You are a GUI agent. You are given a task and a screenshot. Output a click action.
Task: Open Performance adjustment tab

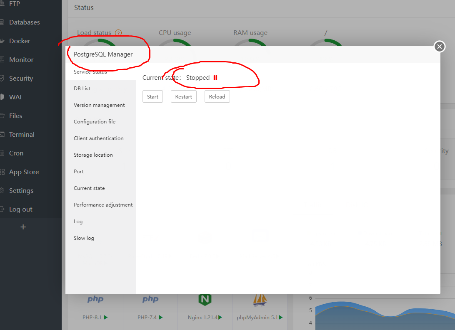[101, 205]
